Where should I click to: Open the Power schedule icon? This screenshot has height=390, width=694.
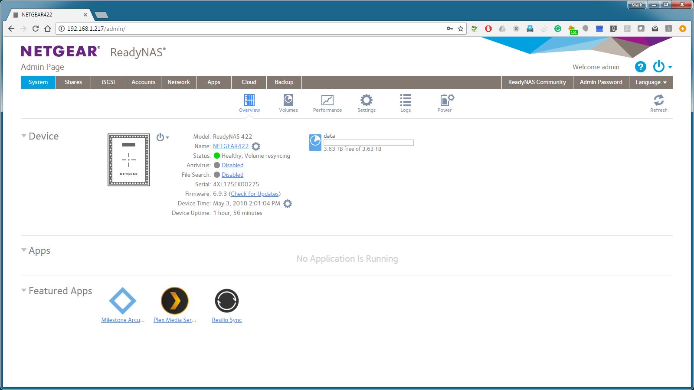coord(447,100)
